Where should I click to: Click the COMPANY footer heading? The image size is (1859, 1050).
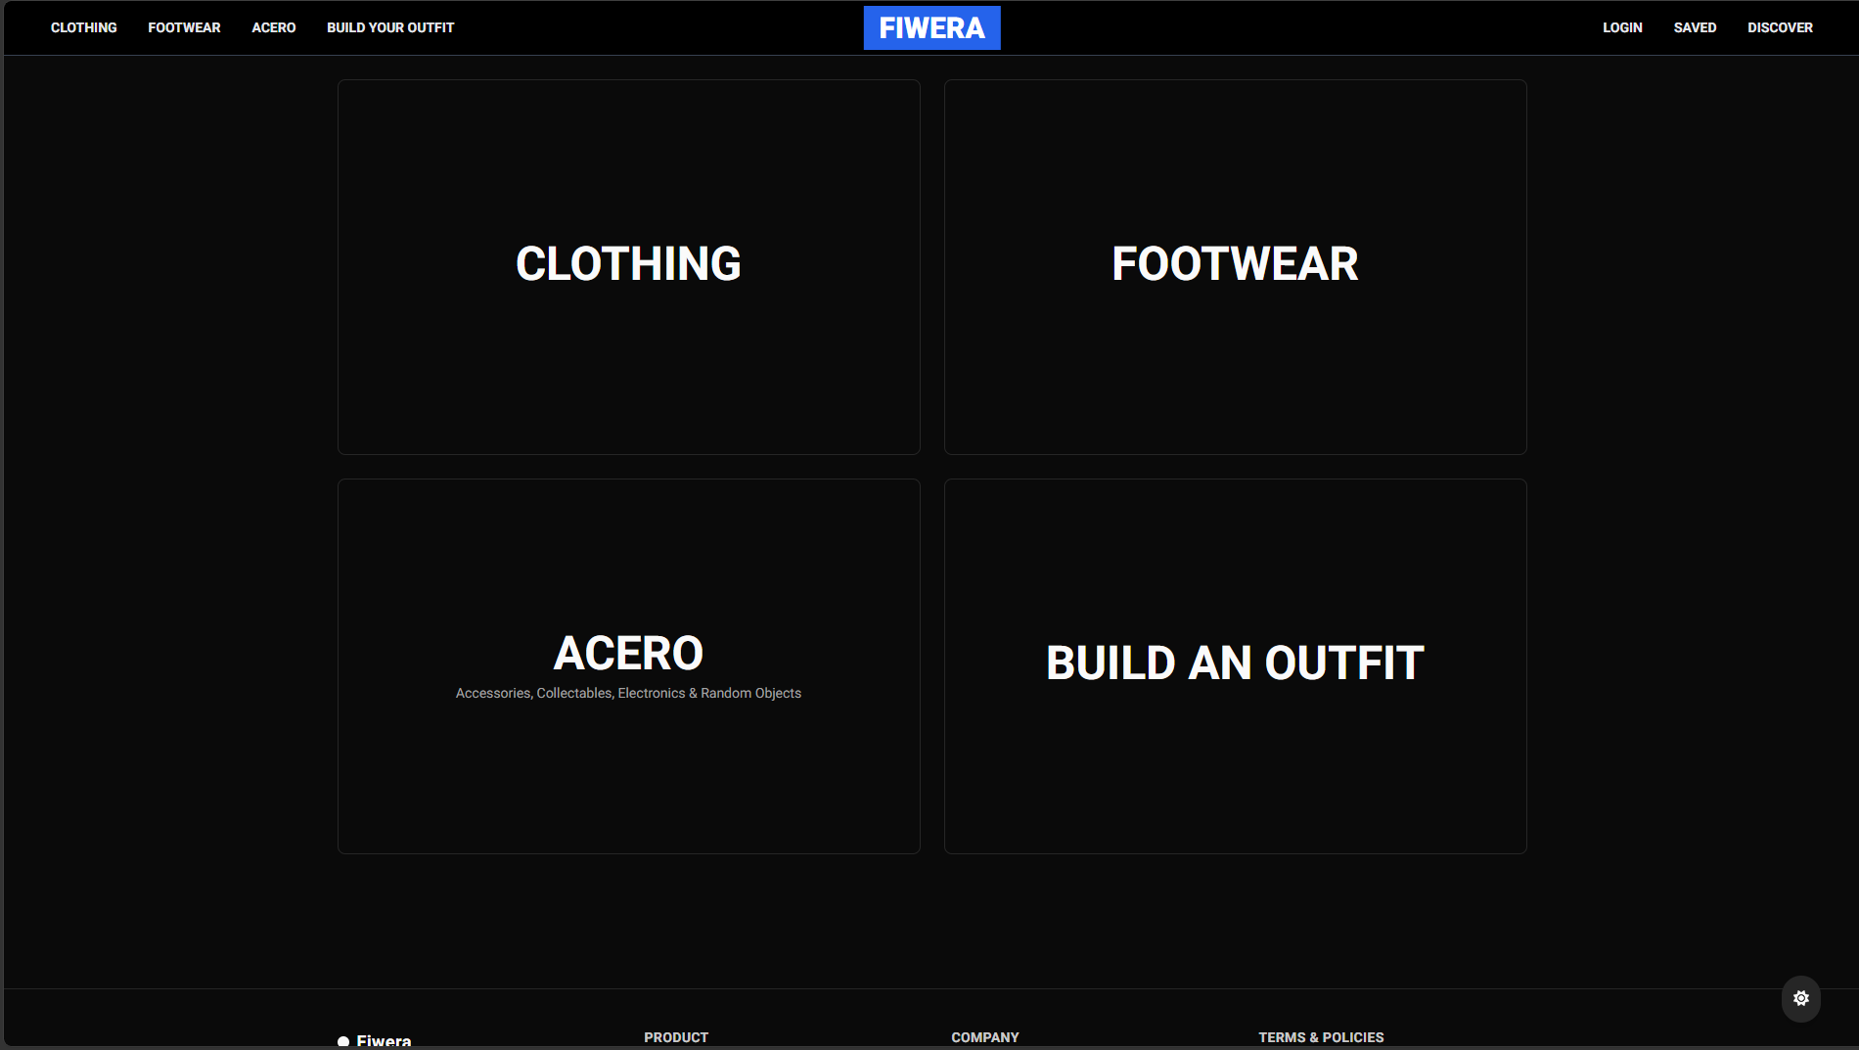(985, 1037)
